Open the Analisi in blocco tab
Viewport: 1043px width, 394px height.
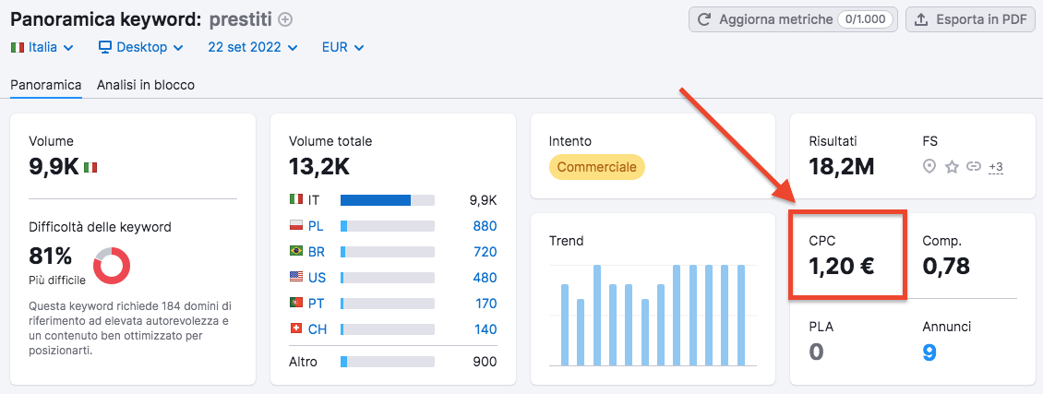click(x=146, y=85)
